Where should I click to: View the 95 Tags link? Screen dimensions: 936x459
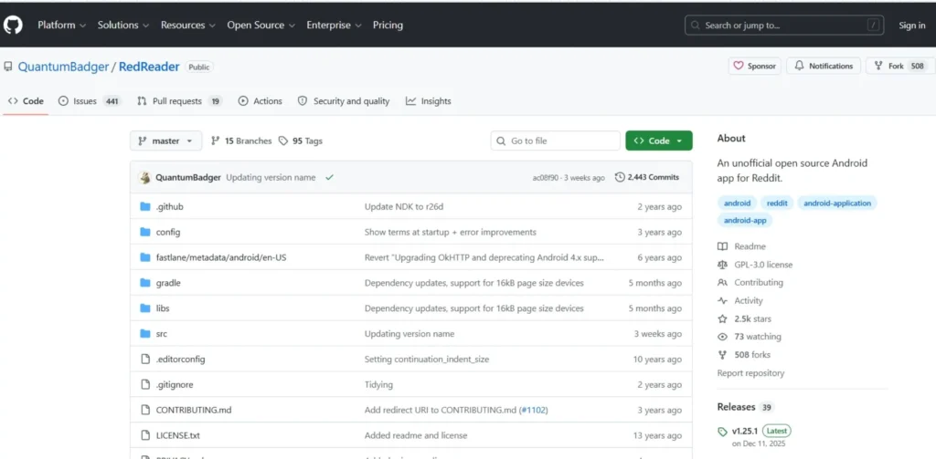(300, 141)
